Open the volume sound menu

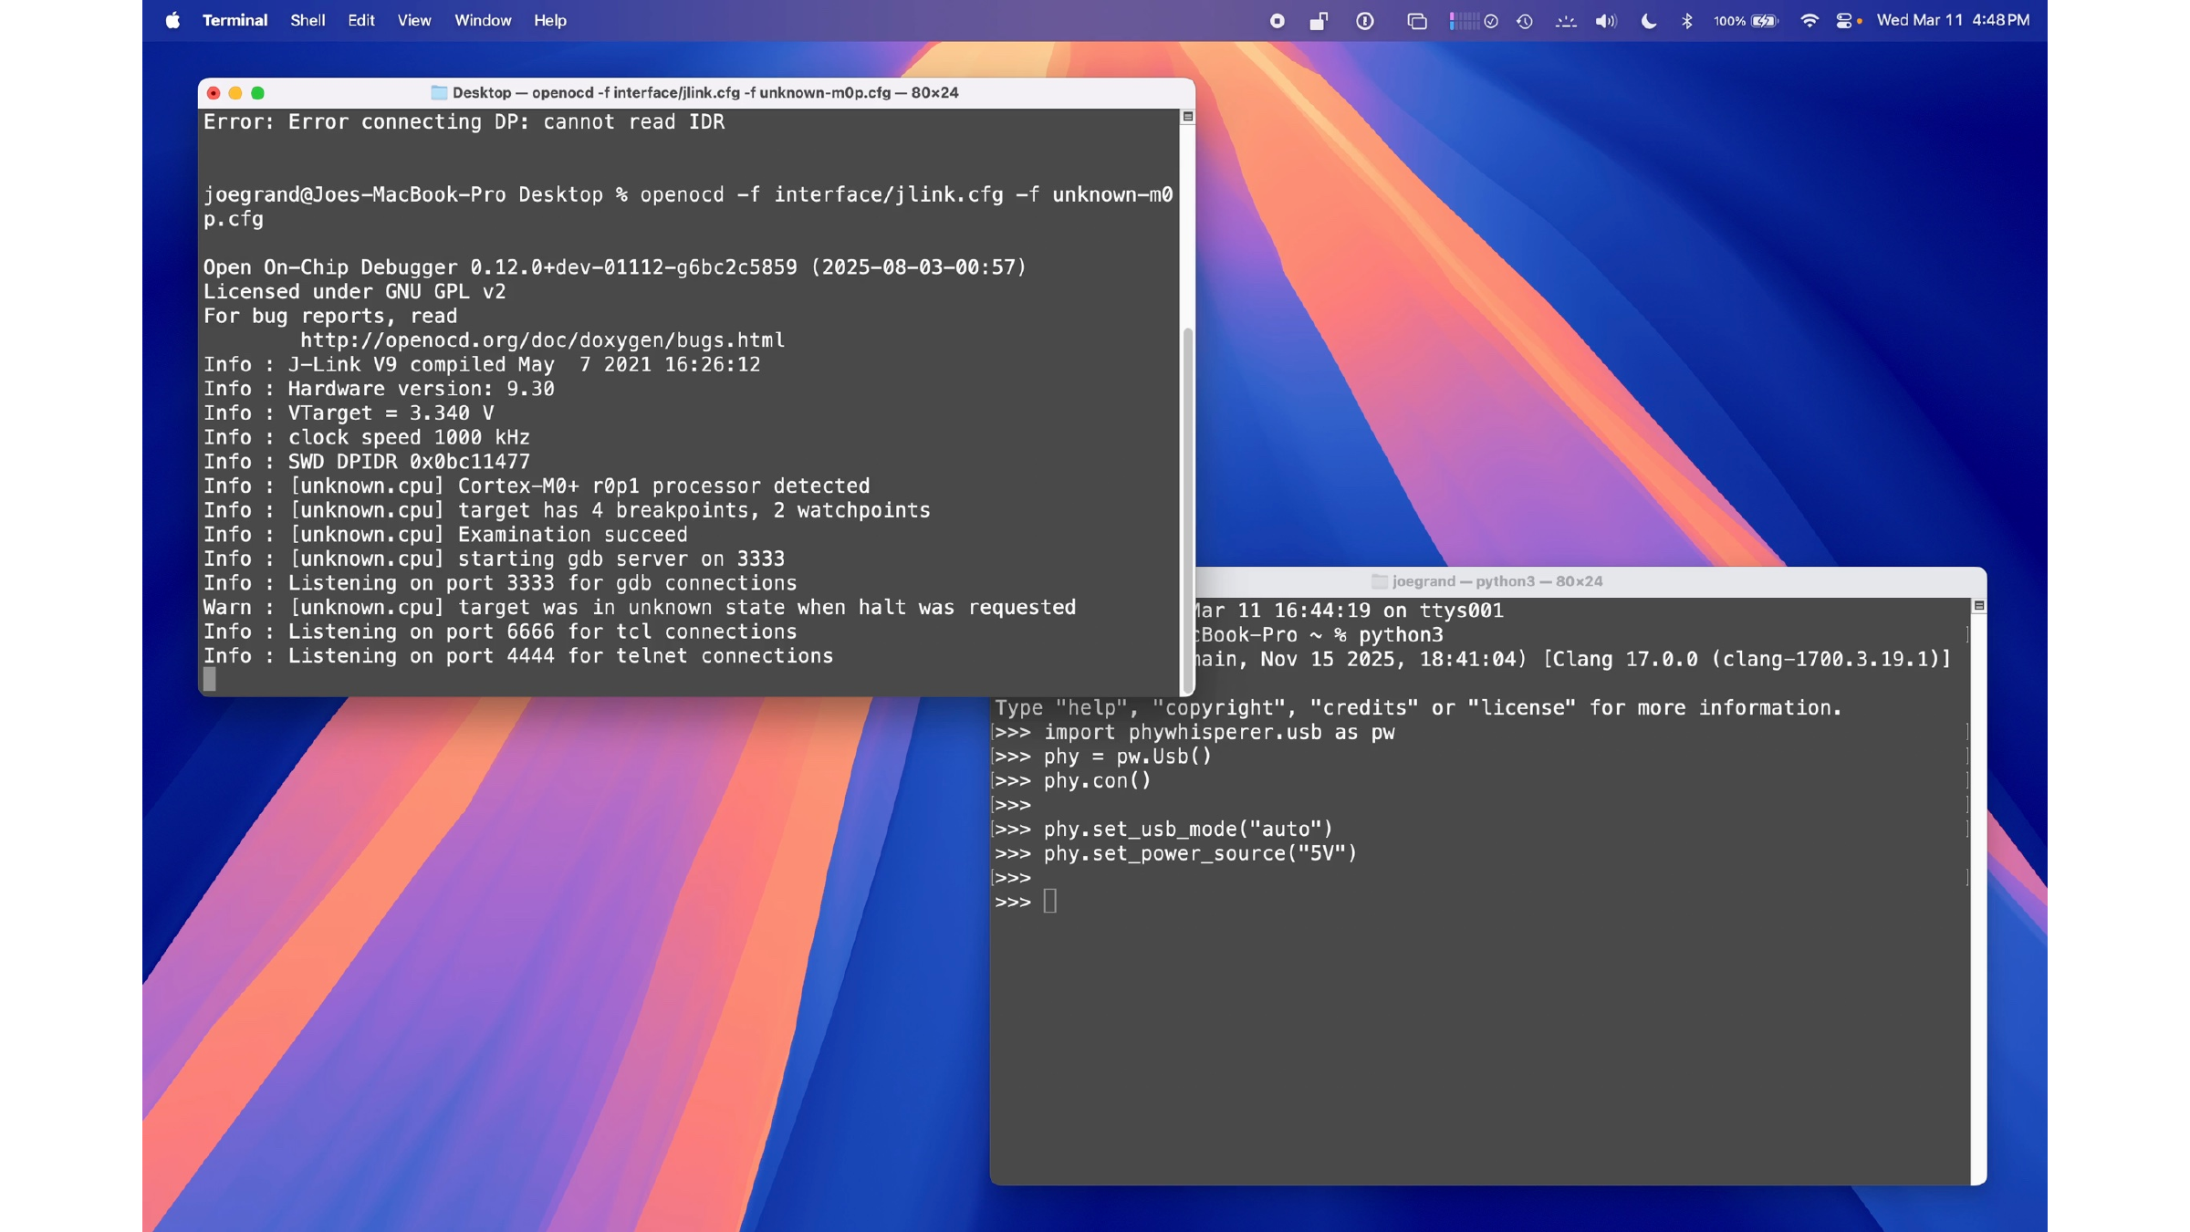[1606, 21]
